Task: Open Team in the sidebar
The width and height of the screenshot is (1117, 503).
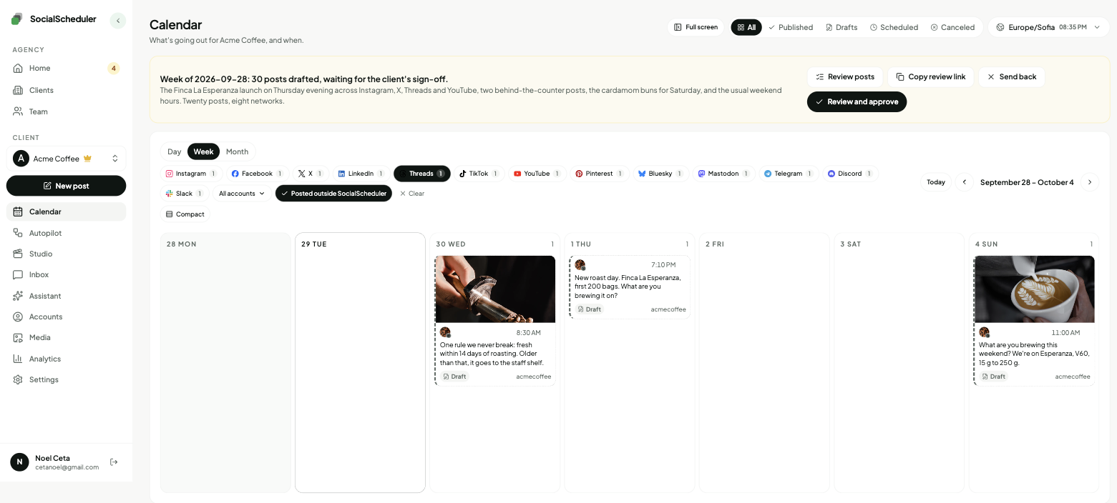Action: click(66, 111)
